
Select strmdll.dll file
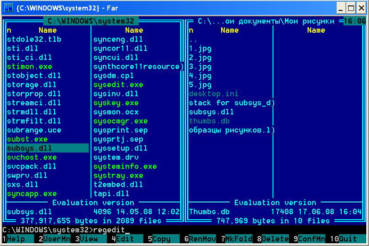click(x=31, y=112)
